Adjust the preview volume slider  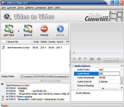111,59
